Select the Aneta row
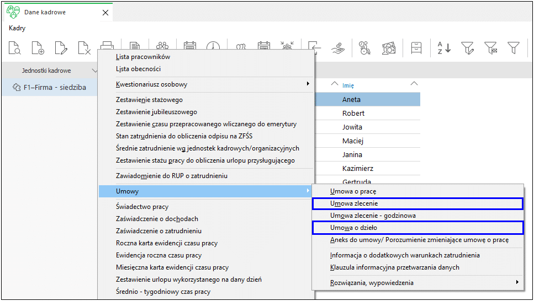Viewport: 534px width, 301px height. click(367, 100)
